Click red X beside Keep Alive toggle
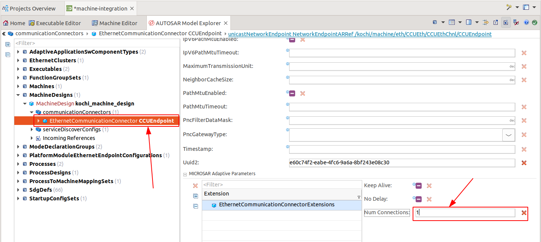The width and height of the screenshot is (541, 242). [429, 186]
